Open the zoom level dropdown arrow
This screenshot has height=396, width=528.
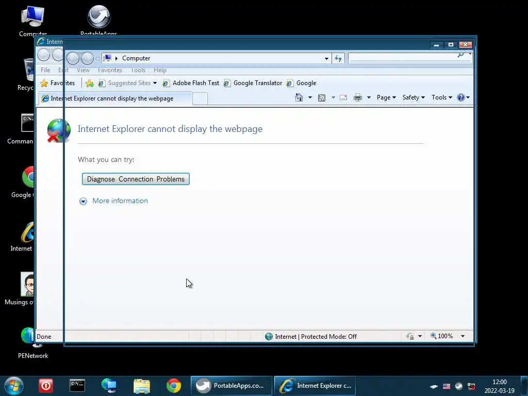click(463, 336)
